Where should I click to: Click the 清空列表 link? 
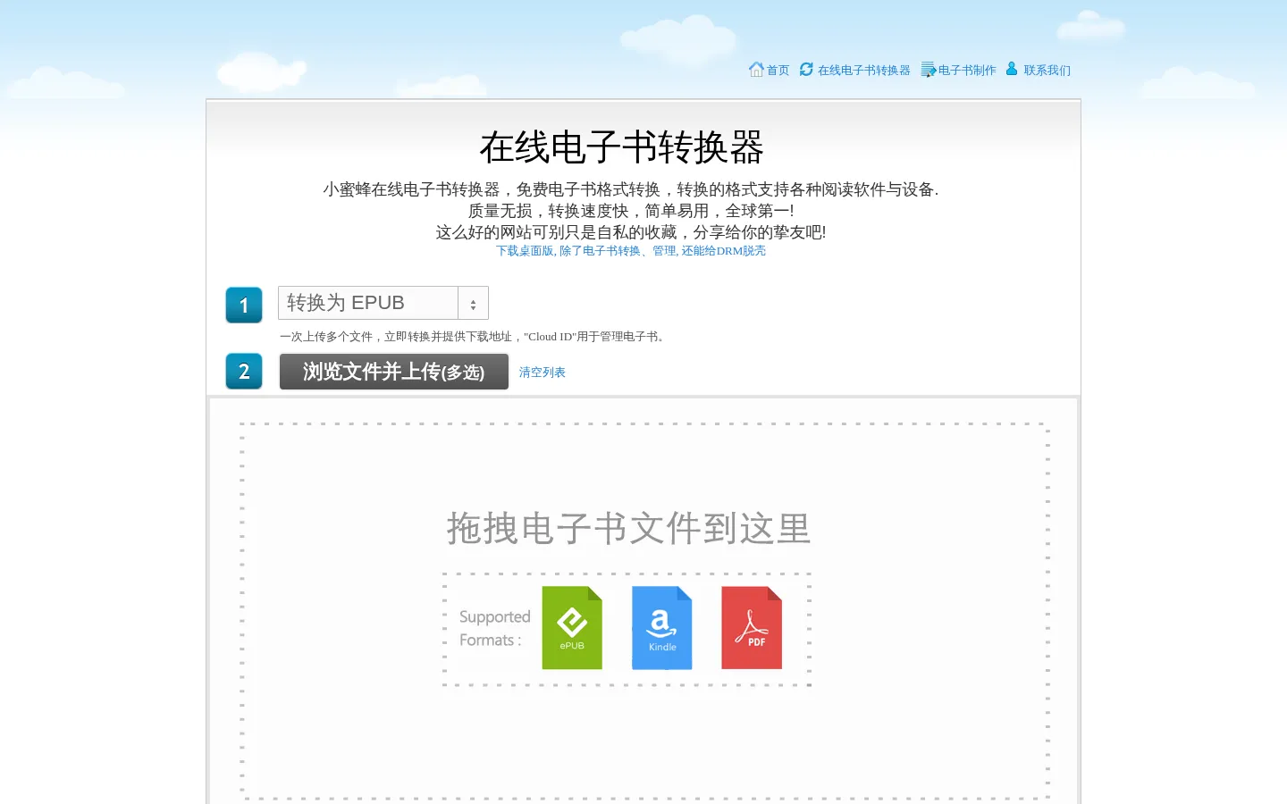coord(543,373)
